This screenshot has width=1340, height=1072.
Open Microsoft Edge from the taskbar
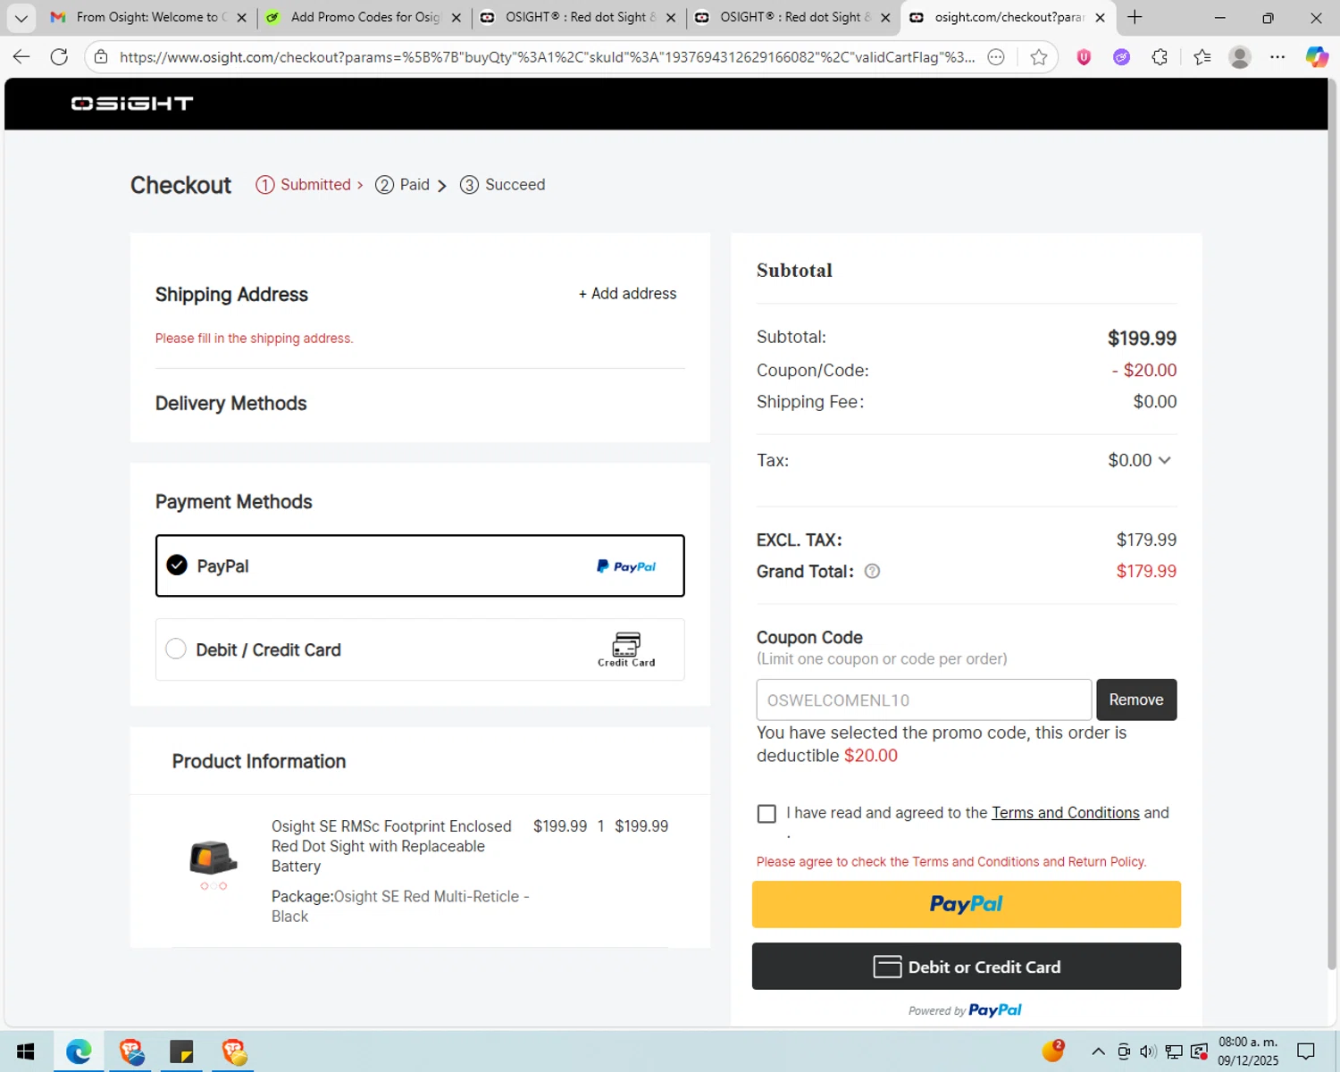click(79, 1052)
